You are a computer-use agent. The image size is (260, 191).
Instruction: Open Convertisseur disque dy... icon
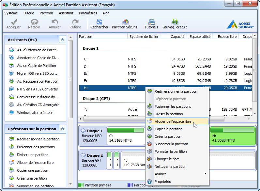tap(11, 97)
